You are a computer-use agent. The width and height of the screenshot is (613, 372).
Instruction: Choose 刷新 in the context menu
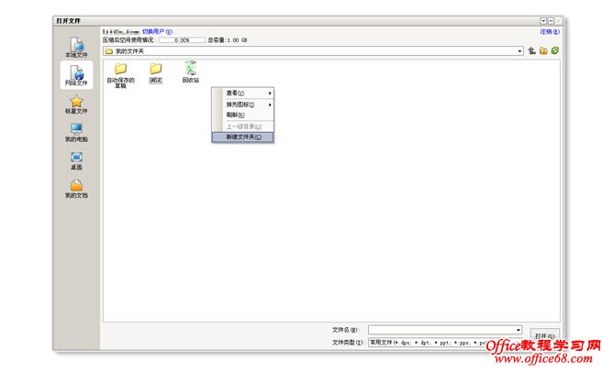(x=242, y=115)
